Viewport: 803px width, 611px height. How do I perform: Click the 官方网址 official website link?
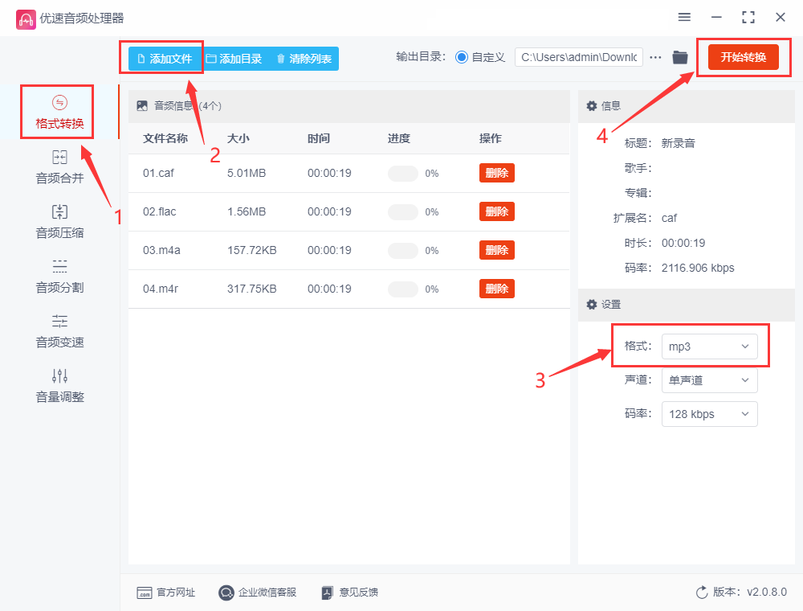[166, 593]
